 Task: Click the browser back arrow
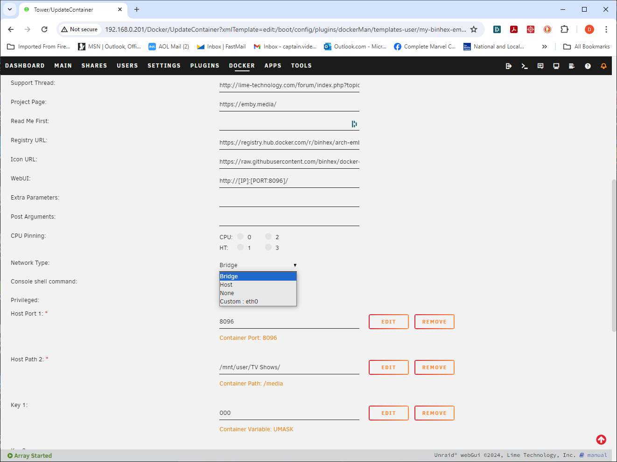[11, 29]
